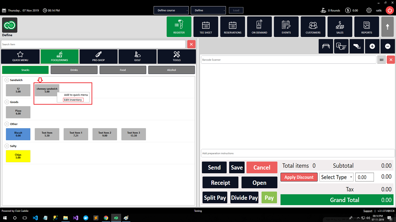
Task: Open the On Demand module
Action: (259, 27)
